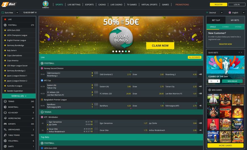Click the Ice Hockey puck icon
The image size is (247, 150).
5,113
